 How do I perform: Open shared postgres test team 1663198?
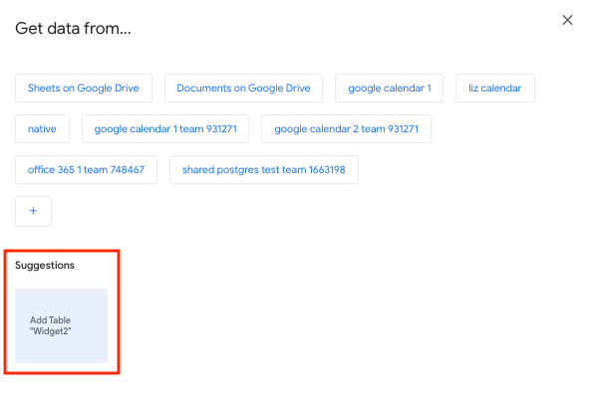tap(264, 169)
